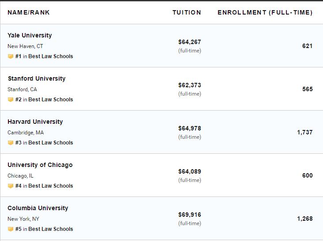The image size is (323, 241).
Task: Click the Yale University rank badge icon
Action: (x=11, y=56)
